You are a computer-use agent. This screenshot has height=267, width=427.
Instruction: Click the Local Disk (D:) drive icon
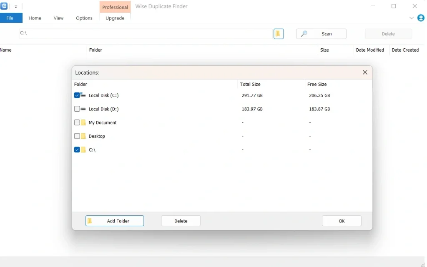click(83, 109)
